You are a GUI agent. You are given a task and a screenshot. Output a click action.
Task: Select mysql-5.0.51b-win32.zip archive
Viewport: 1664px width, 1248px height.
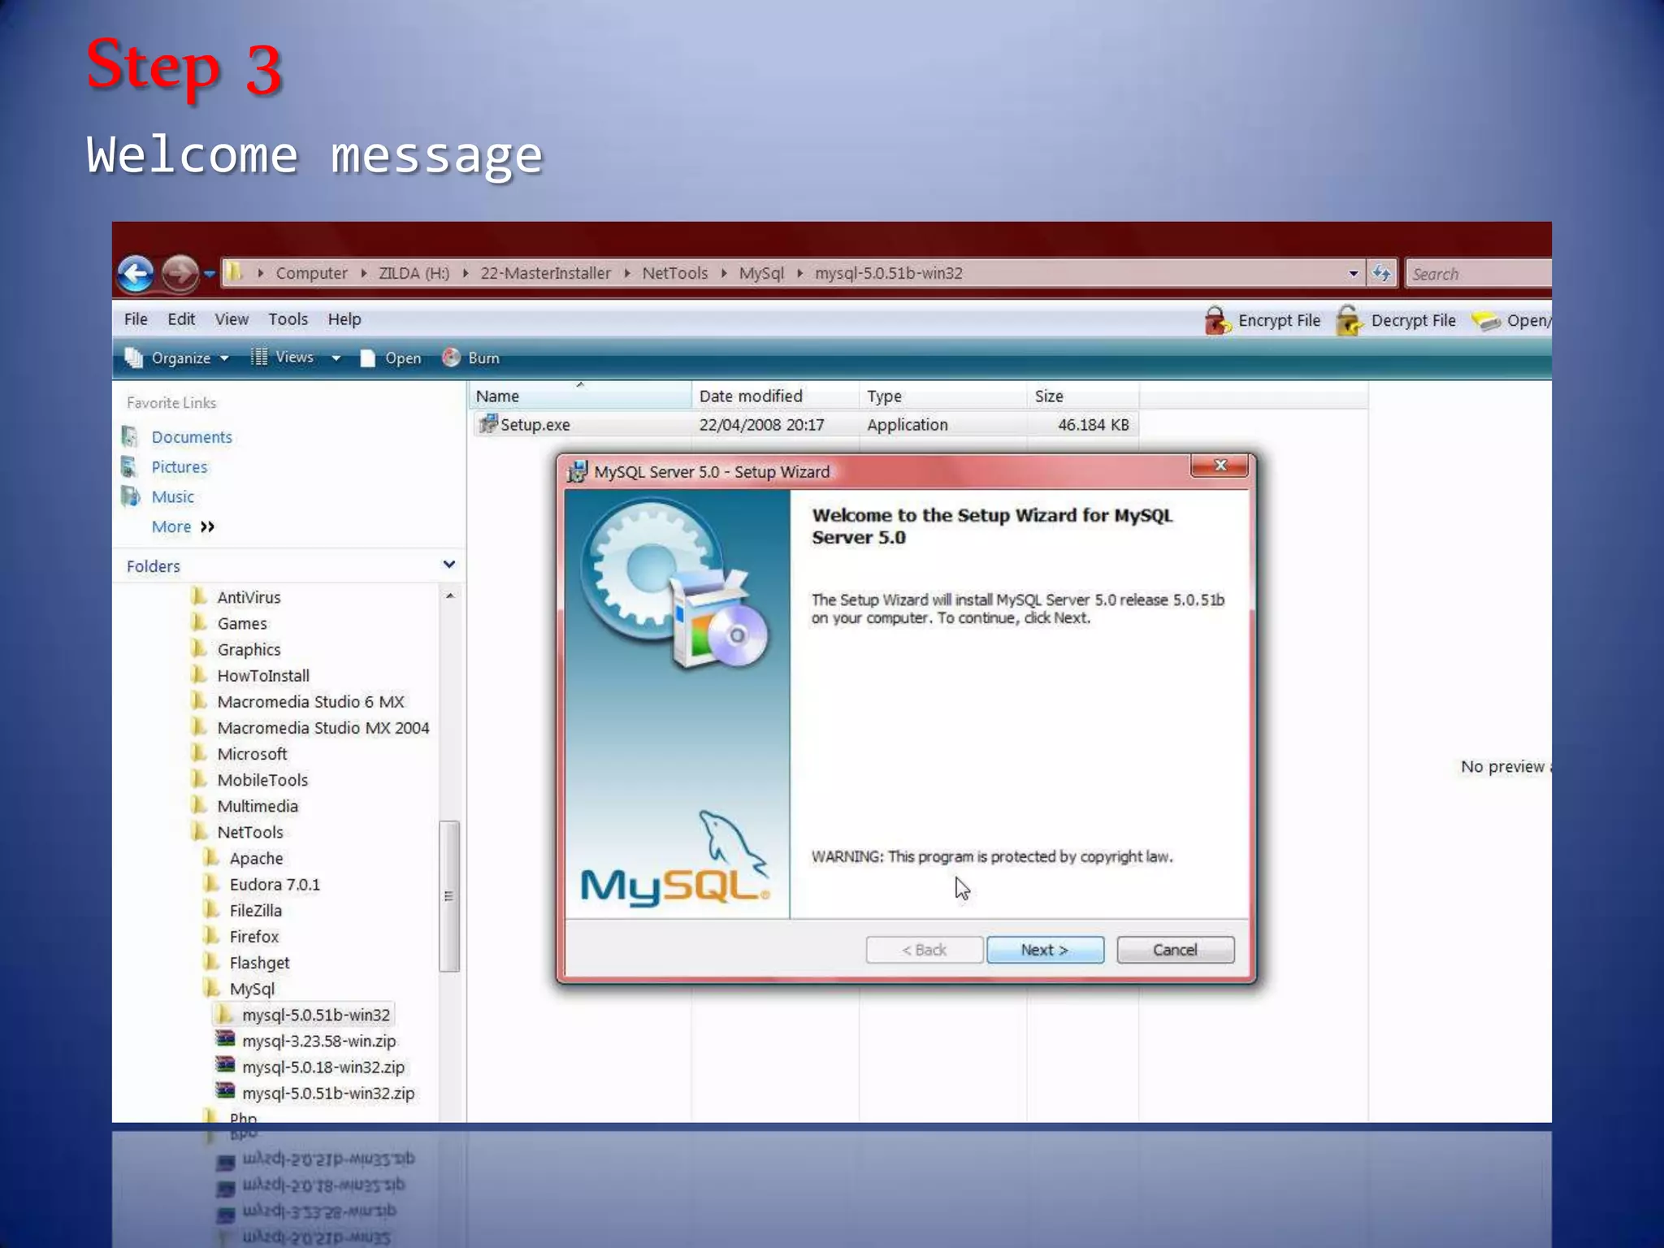[328, 1093]
